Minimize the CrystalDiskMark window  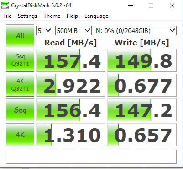tap(131, 6)
